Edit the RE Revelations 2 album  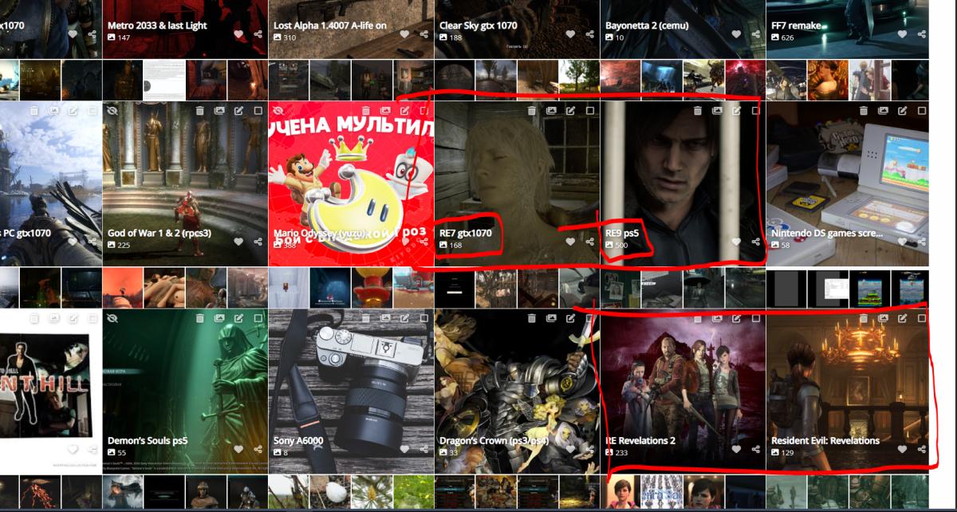tap(736, 318)
